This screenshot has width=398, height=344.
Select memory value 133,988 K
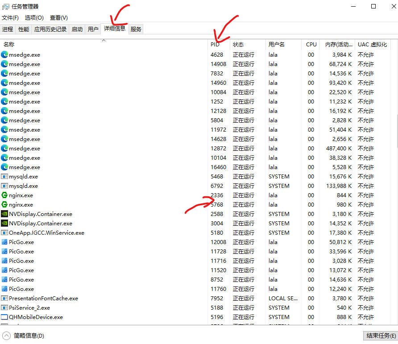(339, 186)
